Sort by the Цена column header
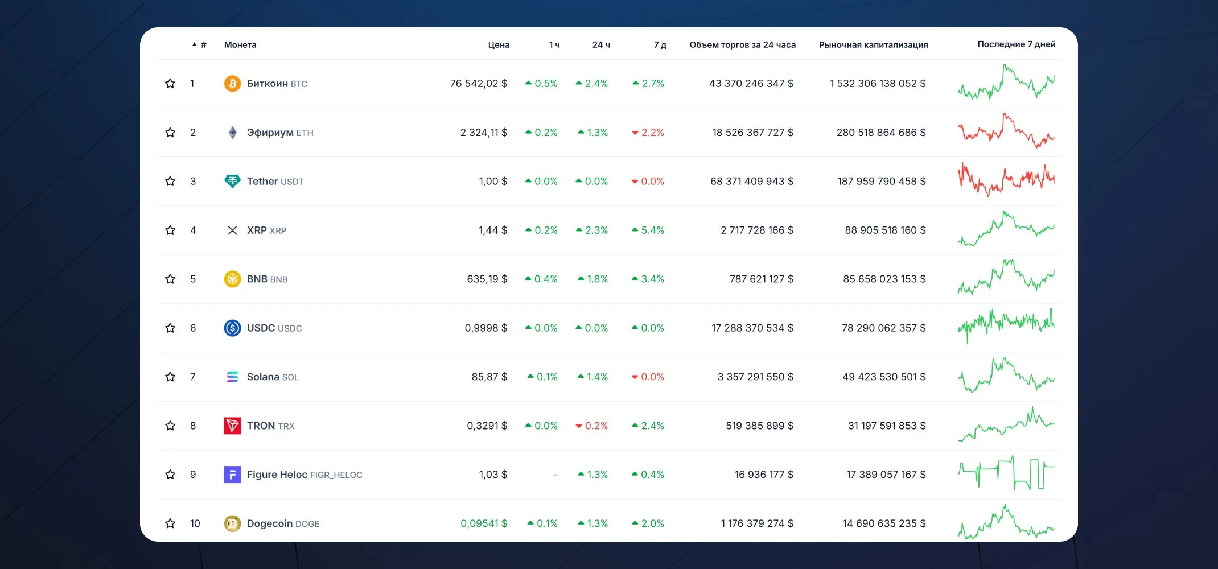 click(499, 44)
